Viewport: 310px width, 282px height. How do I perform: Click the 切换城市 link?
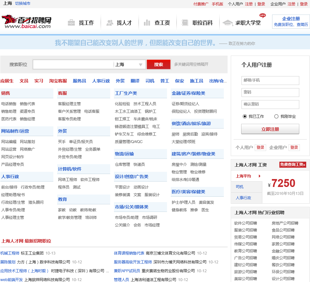point(22,3)
